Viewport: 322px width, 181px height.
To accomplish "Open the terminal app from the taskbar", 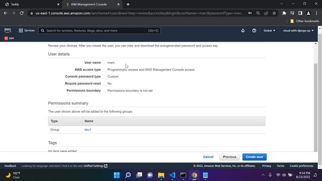I will 183,175.
